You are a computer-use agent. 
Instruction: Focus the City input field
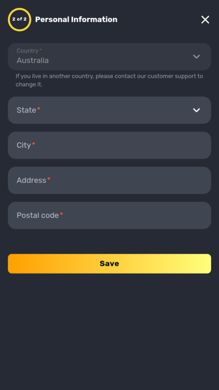tap(109, 145)
